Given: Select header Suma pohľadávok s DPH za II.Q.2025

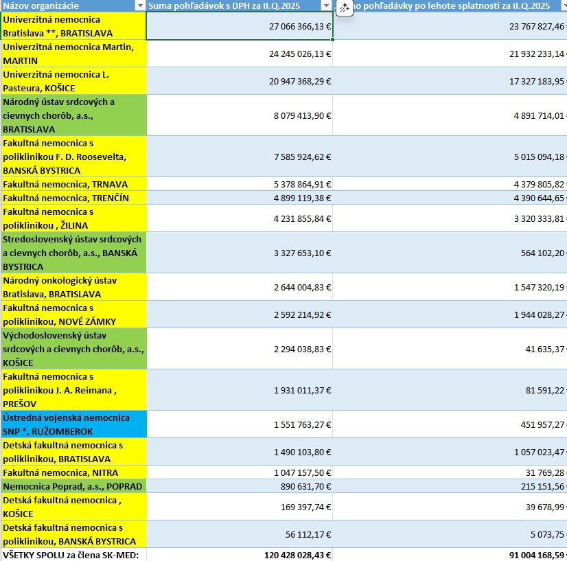Looking at the screenshot, I should [x=239, y=5].
